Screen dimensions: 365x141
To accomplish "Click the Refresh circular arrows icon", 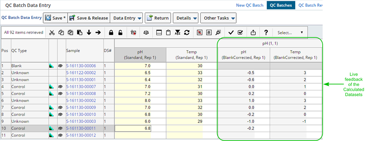I will [x=186, y=33].
